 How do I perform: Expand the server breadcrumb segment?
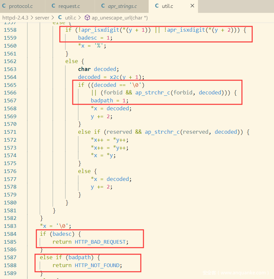click(42, 17)
